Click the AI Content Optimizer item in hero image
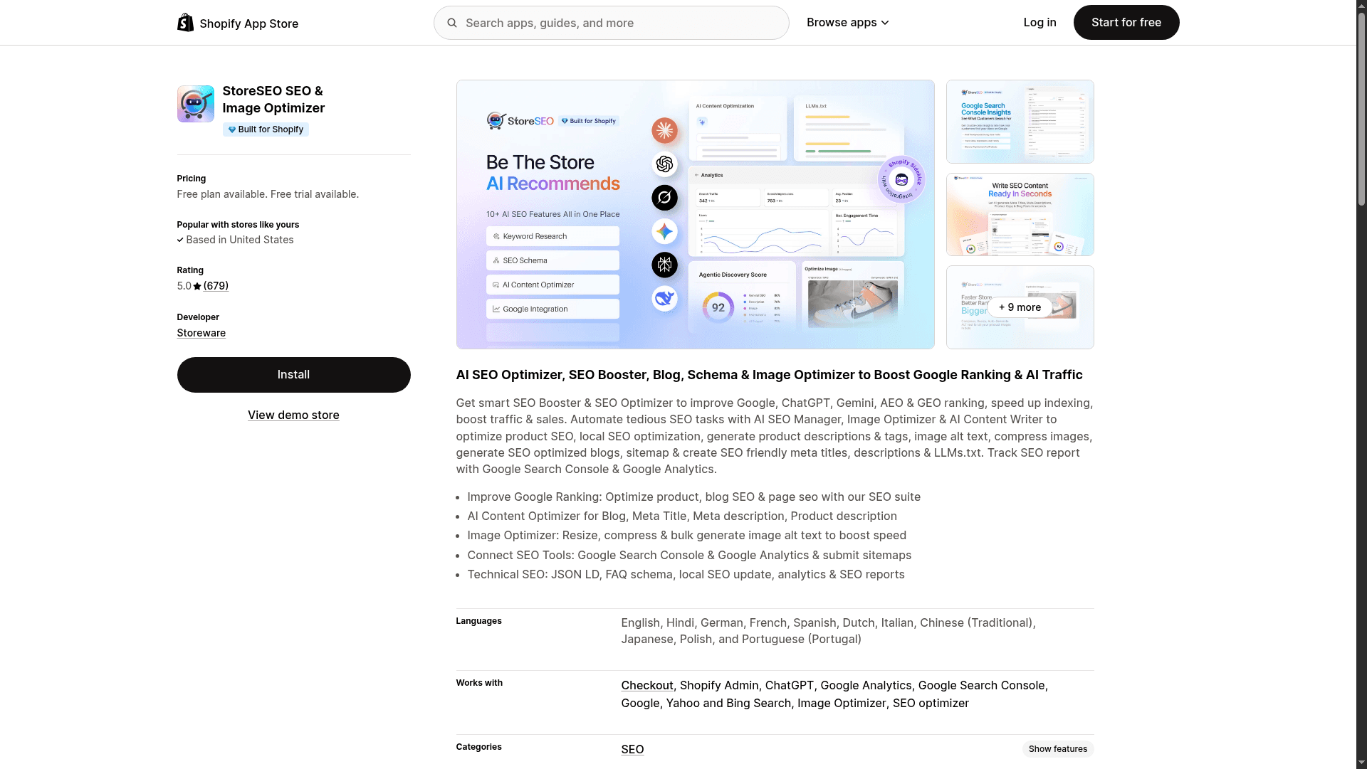The image size is (1367, 769). [x=552, y=285]
